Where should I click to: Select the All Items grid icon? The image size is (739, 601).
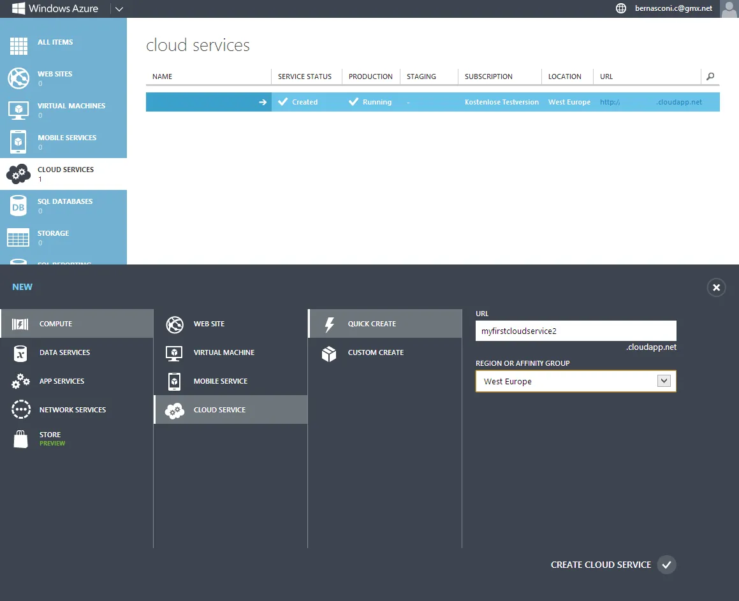[x=18, y=46]
